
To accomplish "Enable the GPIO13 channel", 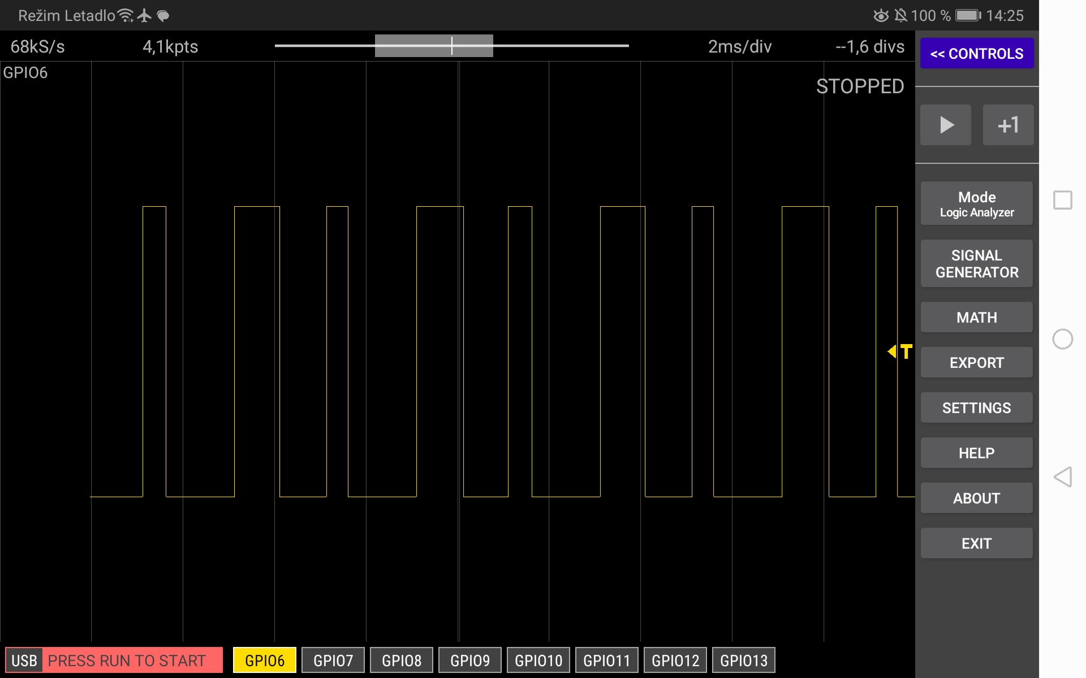I will pos(743,659).
